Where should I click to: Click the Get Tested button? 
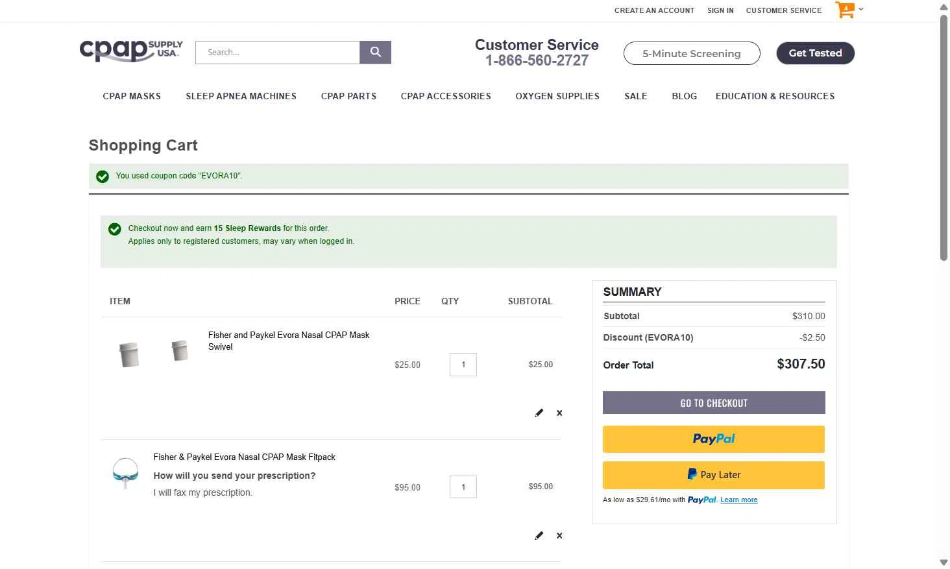pyautogui.click(x=816, y=53)
